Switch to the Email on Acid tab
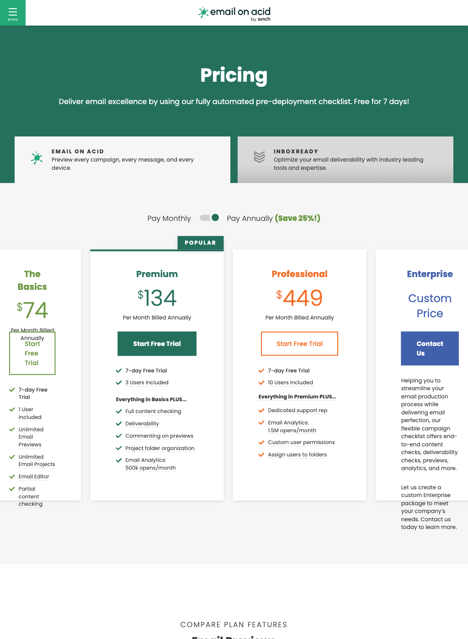This screenshot has width=468, height=639. pyautogui.click(x=122, y=160)
